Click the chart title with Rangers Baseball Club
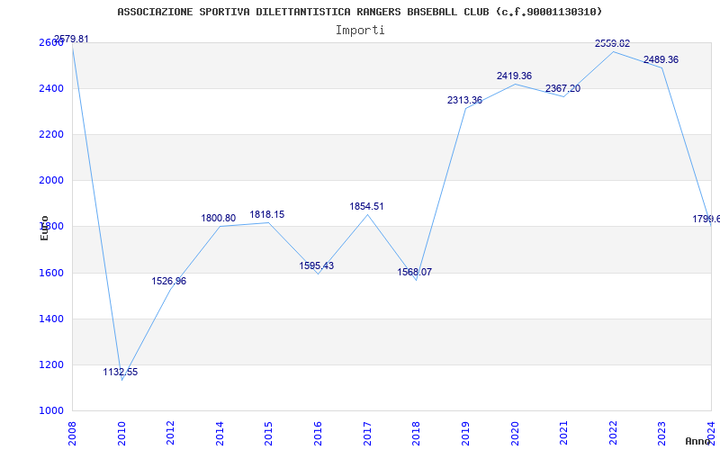The image size is (720, 450). point(360,12)
